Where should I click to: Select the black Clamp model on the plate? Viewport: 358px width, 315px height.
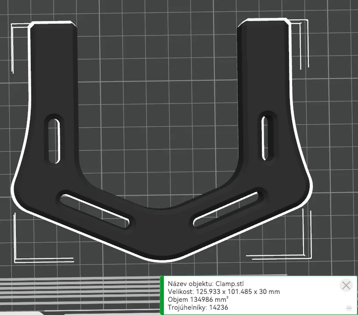[x=162, y=230]
